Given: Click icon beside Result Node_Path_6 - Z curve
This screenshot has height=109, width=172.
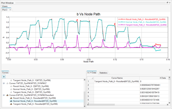Looking at the screenshot, I should click(11, 86).
